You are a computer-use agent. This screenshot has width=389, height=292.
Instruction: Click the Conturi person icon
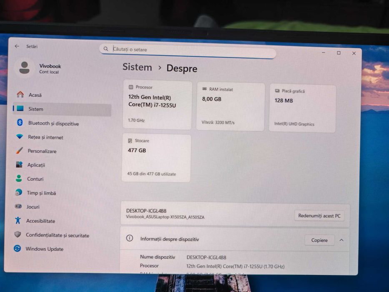pos(19,178)
